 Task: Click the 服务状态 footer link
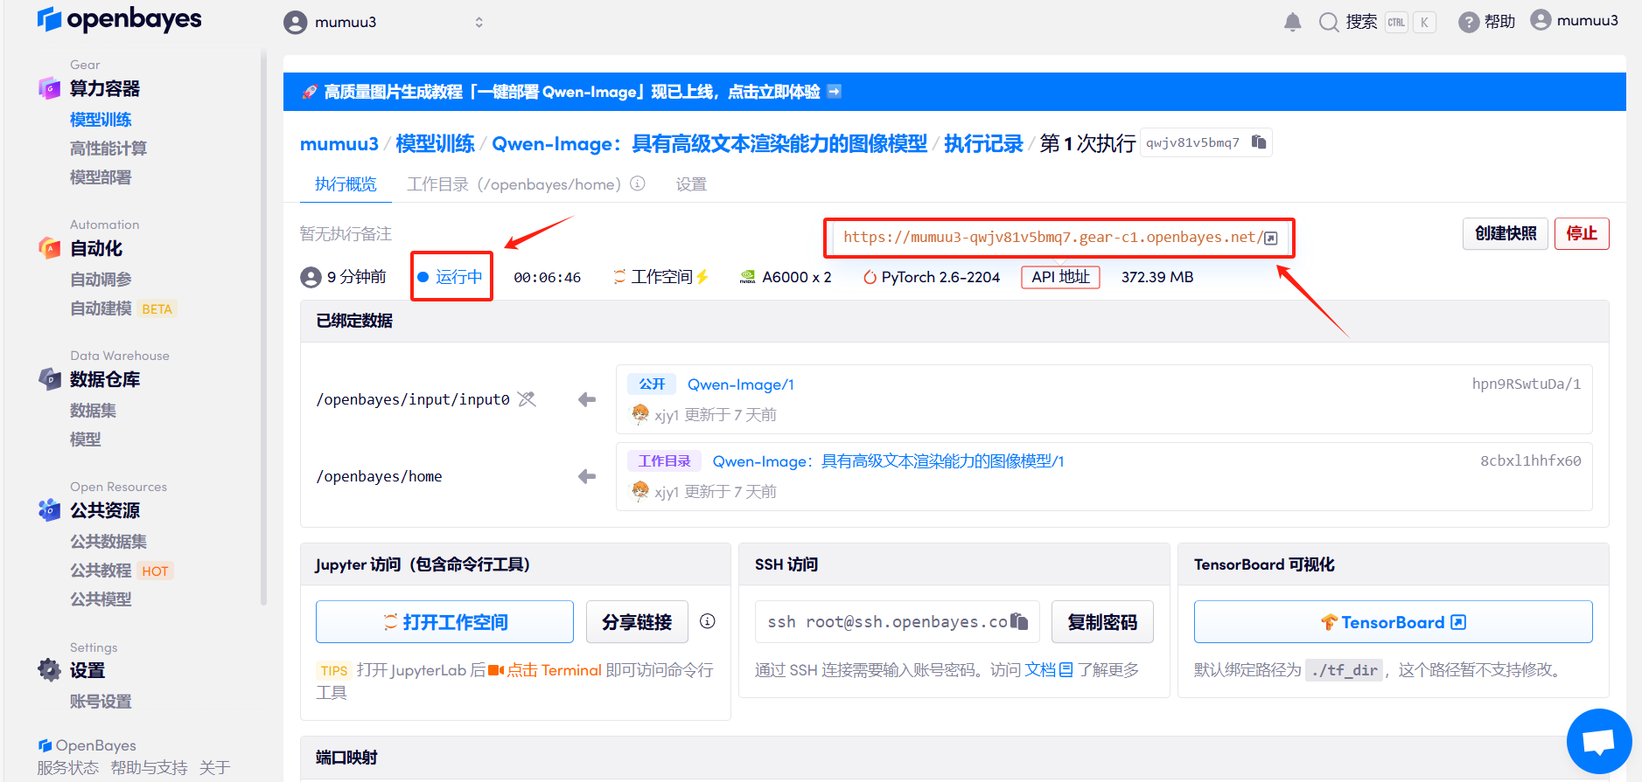(68, 767)
